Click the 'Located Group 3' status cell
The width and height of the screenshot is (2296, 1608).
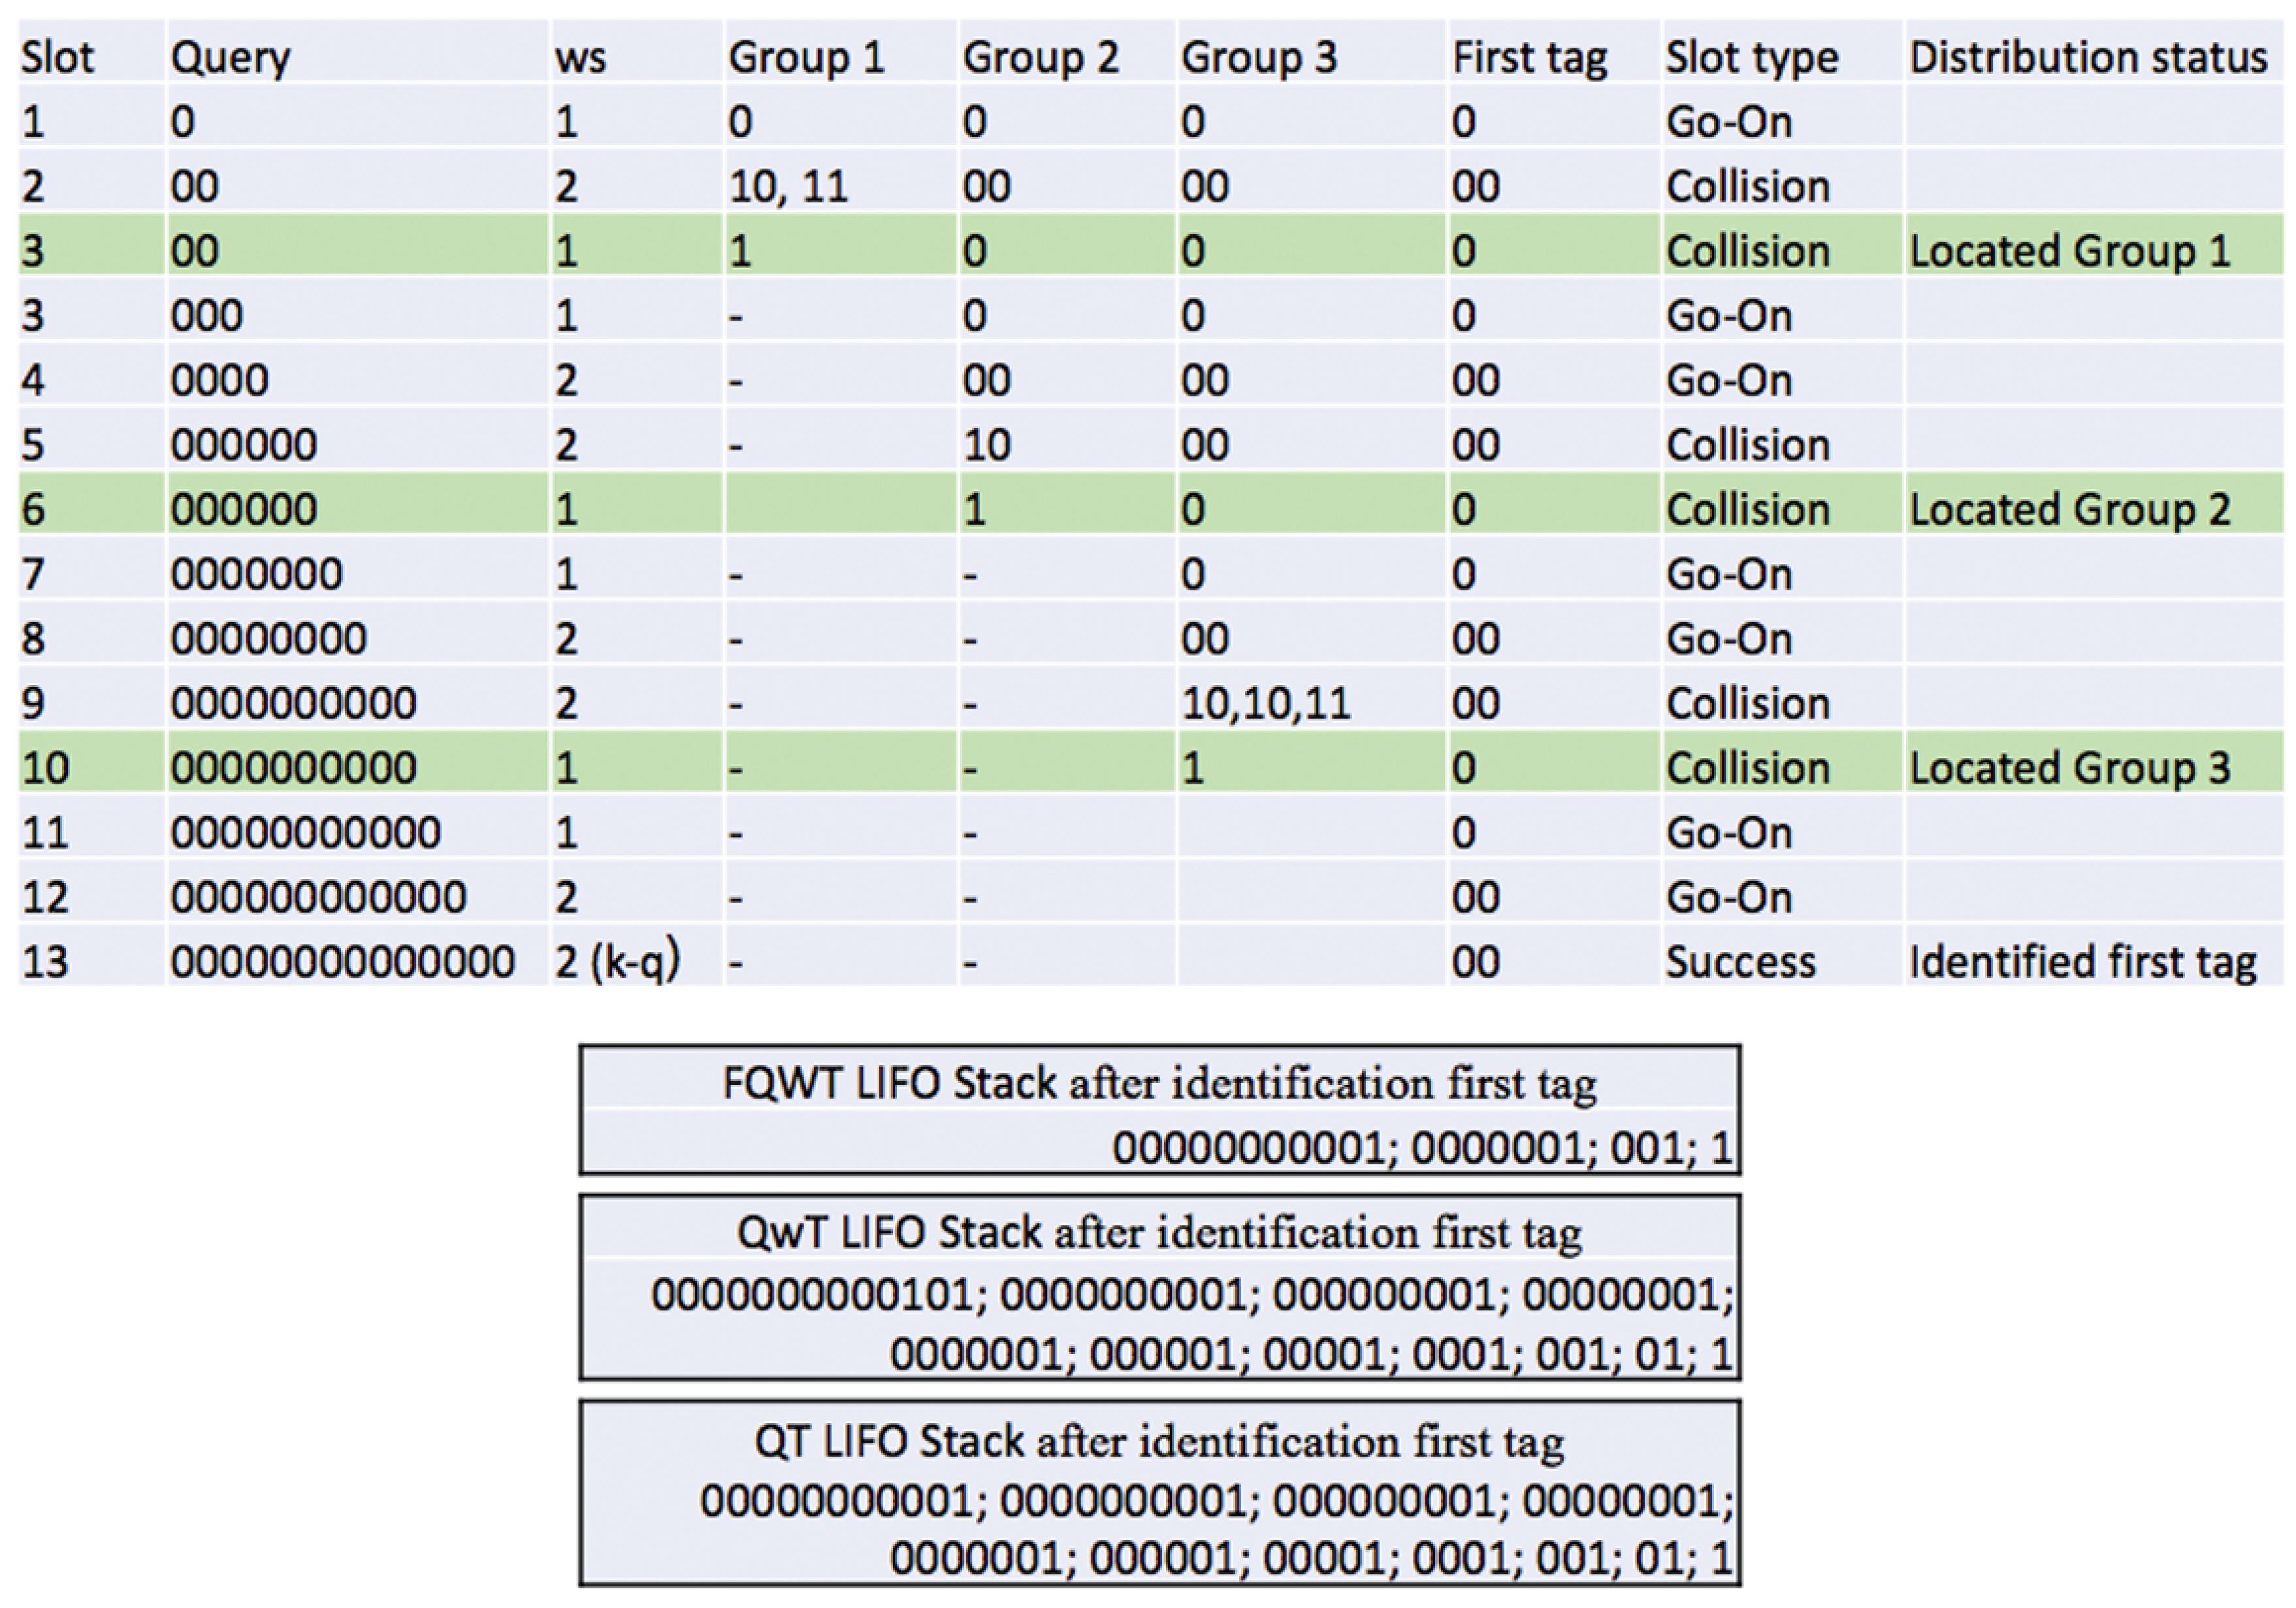pyautogui.click(x=2070, y=767)
